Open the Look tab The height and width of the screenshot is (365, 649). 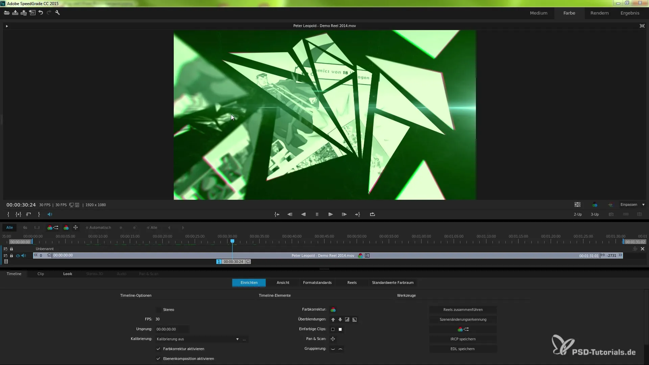pos(68,274)
